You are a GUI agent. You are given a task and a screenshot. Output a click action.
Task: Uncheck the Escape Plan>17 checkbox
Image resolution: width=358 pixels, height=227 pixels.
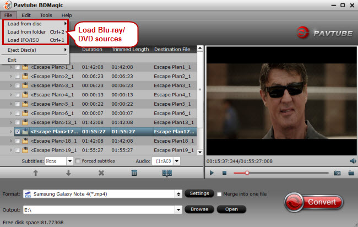click(18, 132)
